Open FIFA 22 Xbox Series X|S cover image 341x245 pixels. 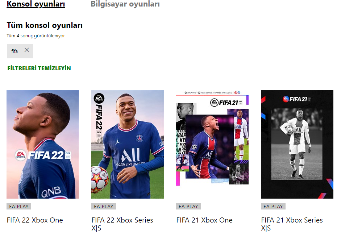tap(128, 144)
